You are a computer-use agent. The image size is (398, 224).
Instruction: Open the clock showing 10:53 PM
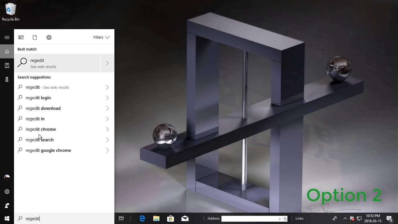pyautogui.click(x=373, y=218)
